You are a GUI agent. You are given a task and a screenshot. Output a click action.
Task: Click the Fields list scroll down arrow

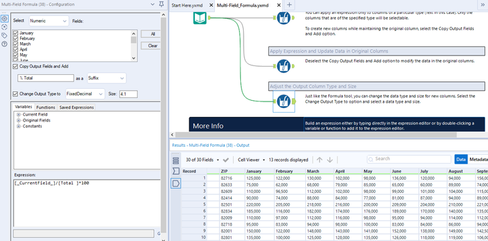134,58
